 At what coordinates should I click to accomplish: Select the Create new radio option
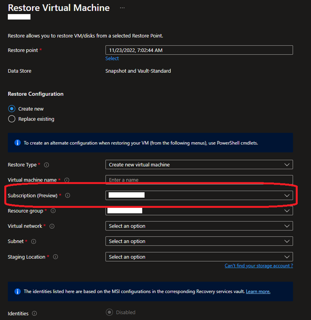coord(12,109)
